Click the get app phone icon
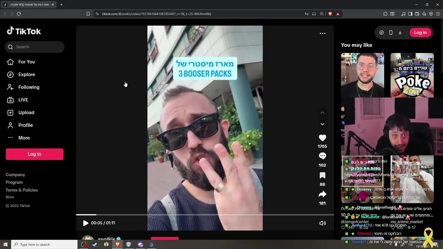This screenshot has width=443, height=249. click(x=391, y=33)
